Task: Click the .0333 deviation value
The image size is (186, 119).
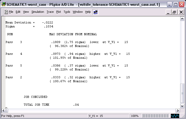Action: coord(56,77)
